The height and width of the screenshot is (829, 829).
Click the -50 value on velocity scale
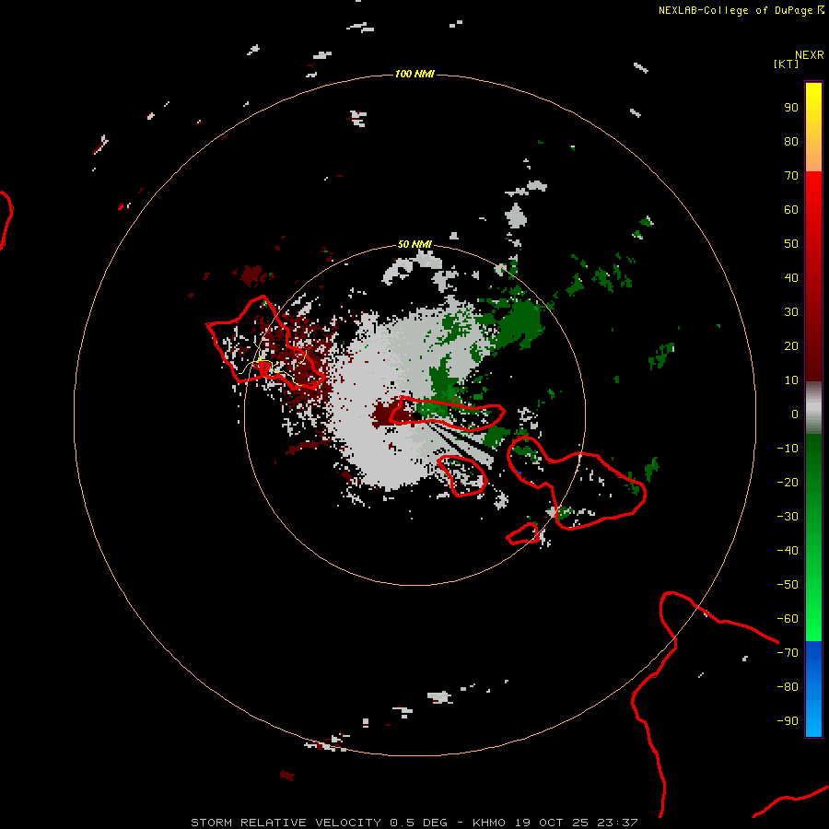pyautogui.click(x=788, y=585)
